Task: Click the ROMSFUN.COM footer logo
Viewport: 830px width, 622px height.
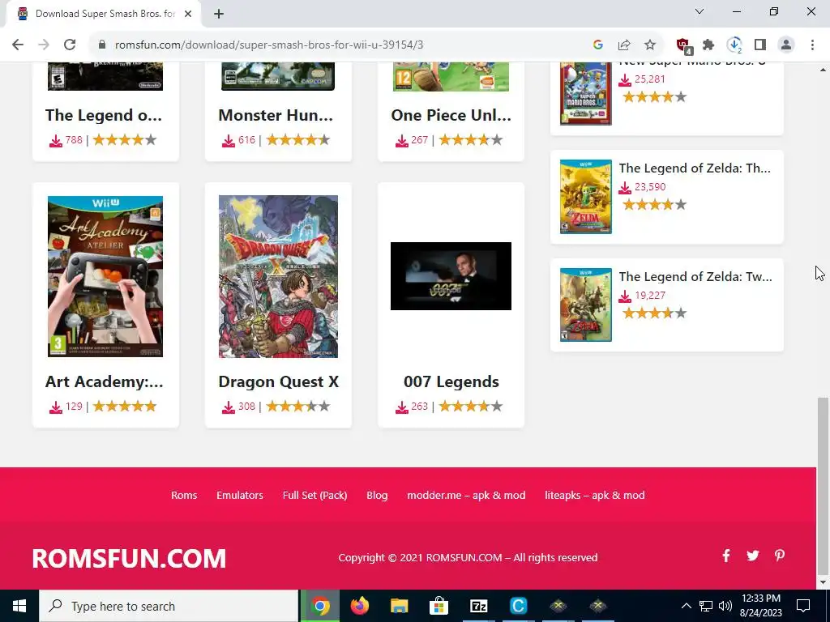Action: (129, 559)
